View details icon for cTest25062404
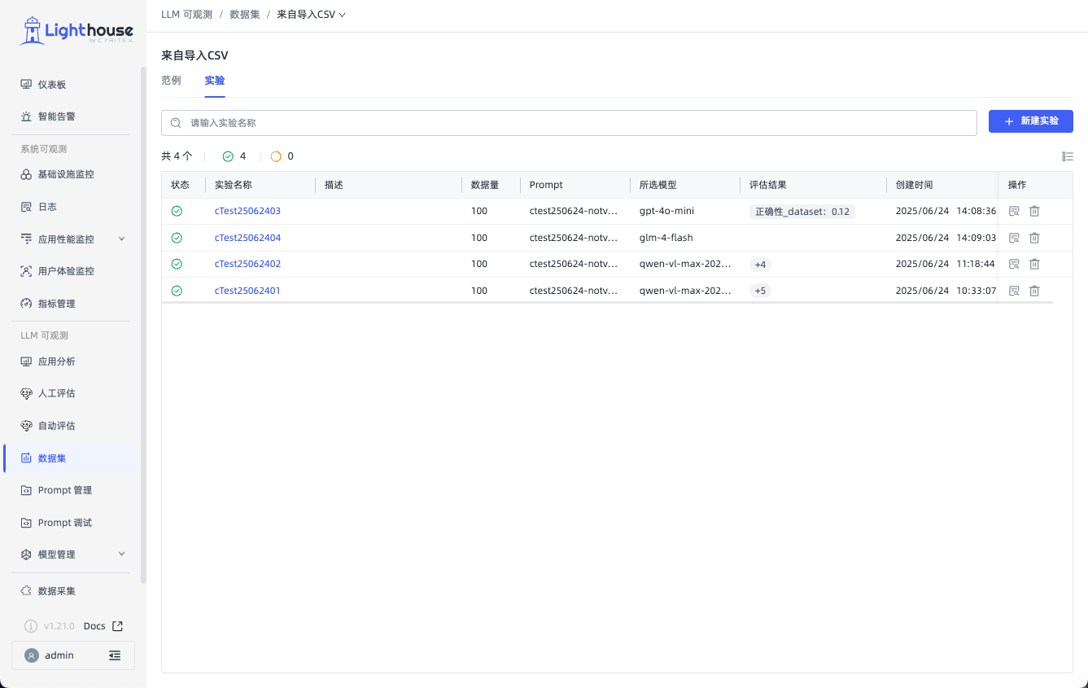The height and width of the screenshot is (688, 1088). pyautogui.click(x=1014, y=238)
